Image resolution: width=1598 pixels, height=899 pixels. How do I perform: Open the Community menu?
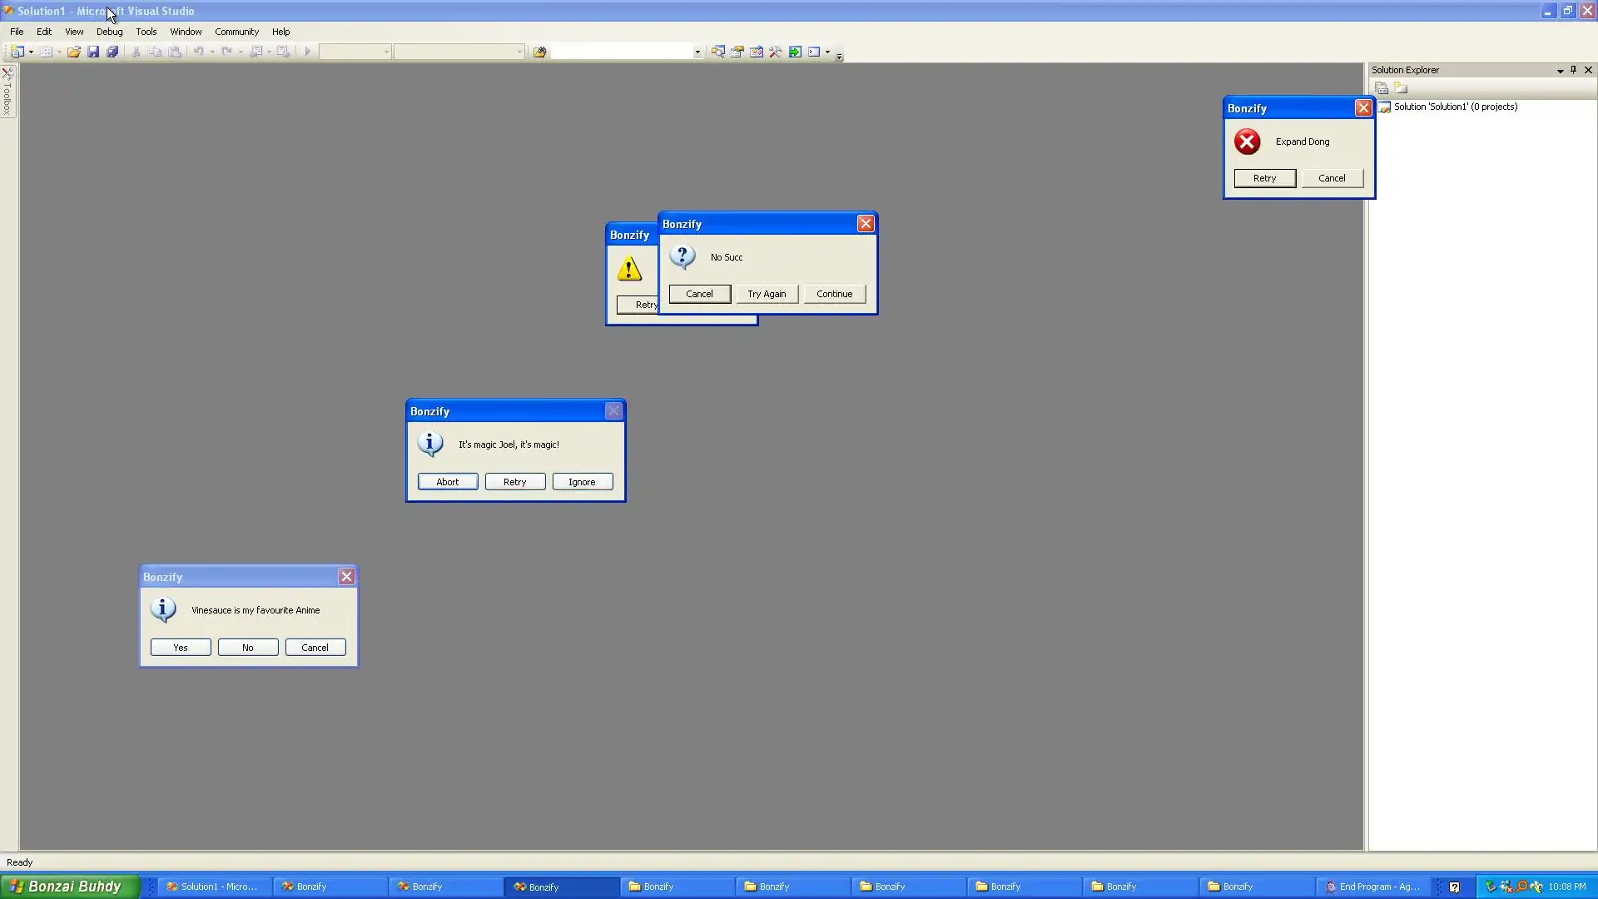click(236, 32)
